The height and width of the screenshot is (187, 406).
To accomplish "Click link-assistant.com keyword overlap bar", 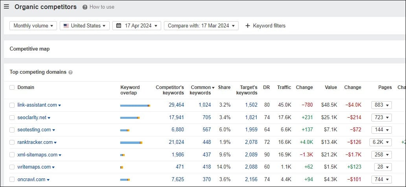I will [135, 105].
